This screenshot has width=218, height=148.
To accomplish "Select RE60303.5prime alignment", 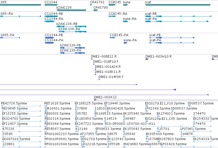I will [46, 116].
